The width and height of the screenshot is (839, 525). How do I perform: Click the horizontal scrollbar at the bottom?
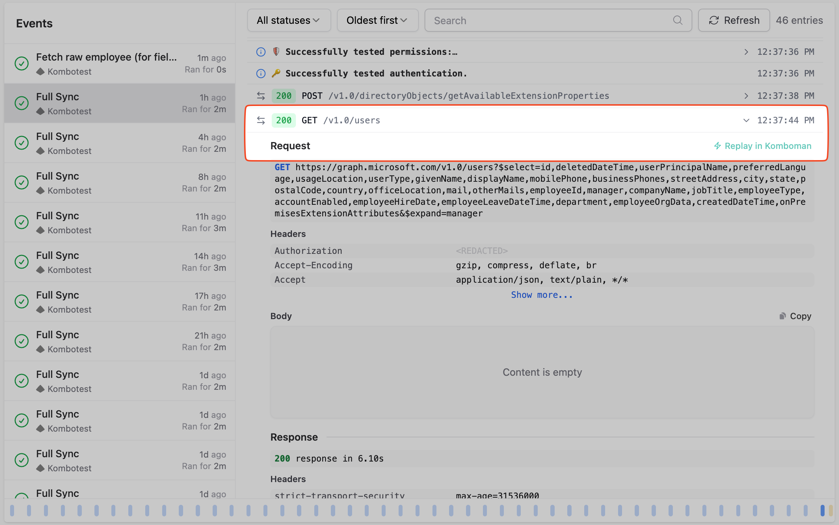point(419,510)
